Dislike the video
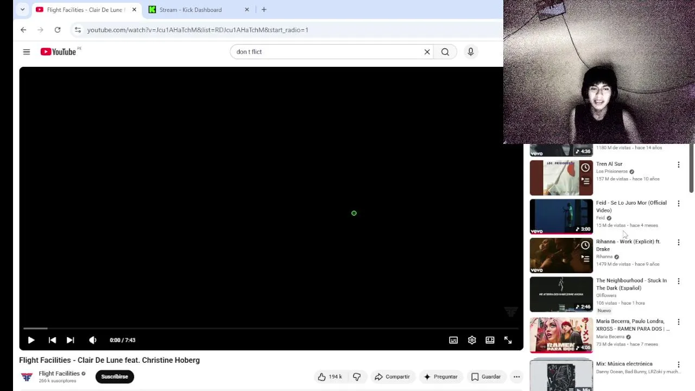695x391 pixels. pos(357,376)
